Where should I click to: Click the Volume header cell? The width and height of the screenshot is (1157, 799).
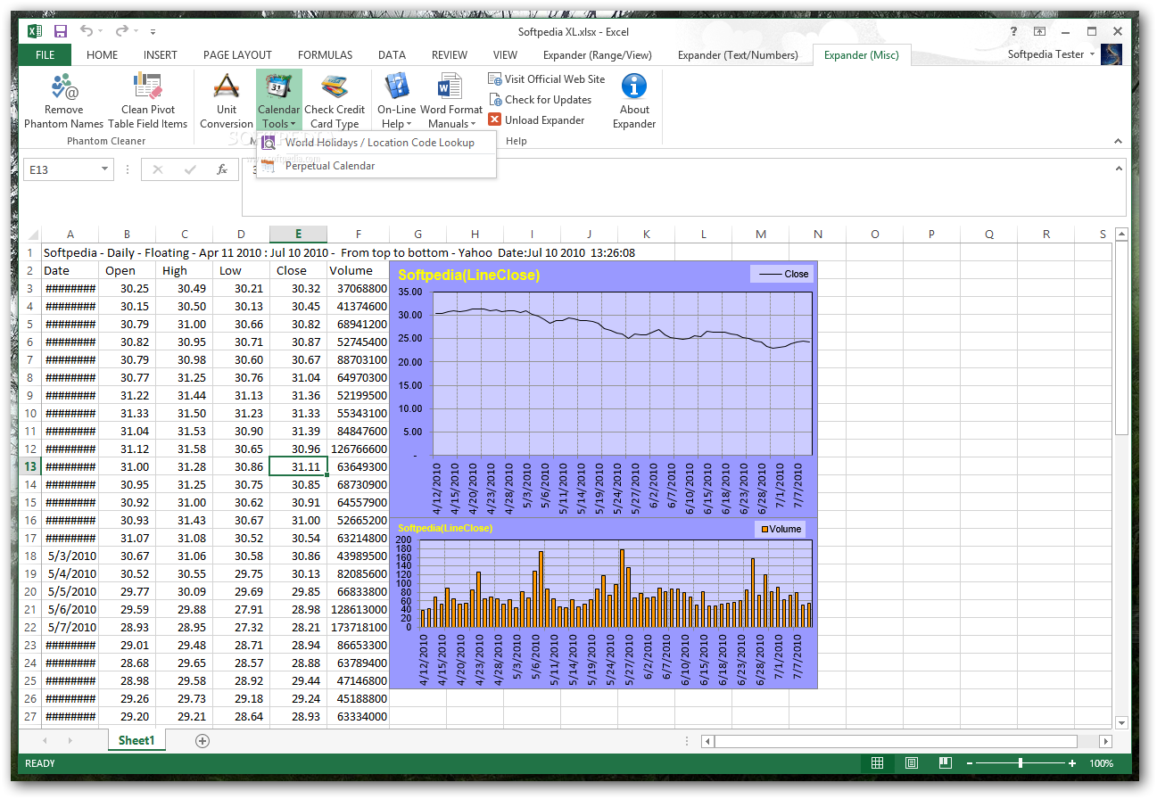click(x=358, y=270)
